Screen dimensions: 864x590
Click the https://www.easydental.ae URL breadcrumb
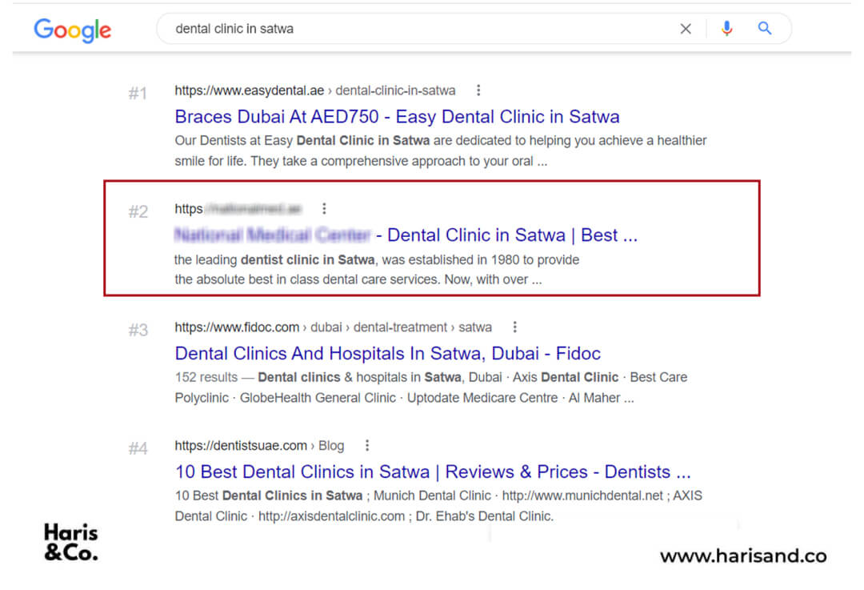pos(315,90)
